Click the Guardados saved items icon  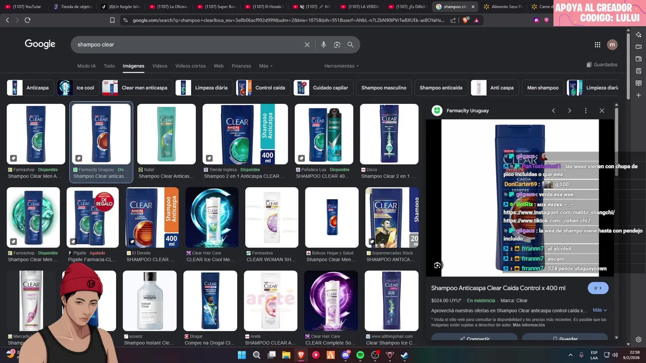pyautogui.click(x=589, y=65)
